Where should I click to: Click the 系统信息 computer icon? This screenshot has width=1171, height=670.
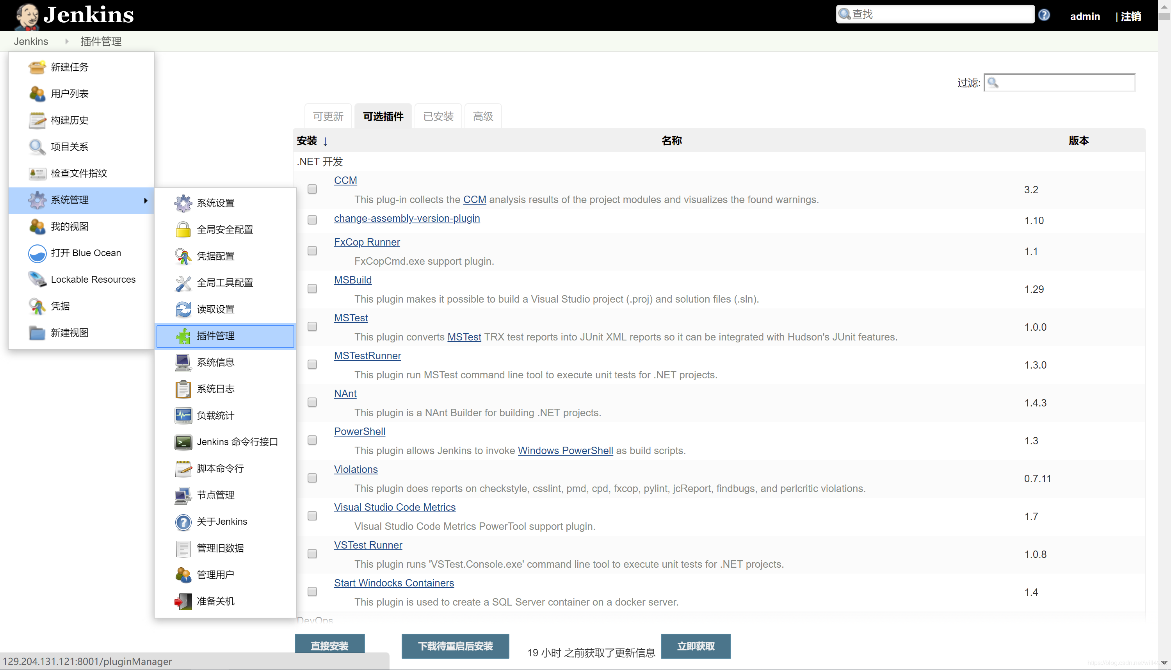coord(183,363)
